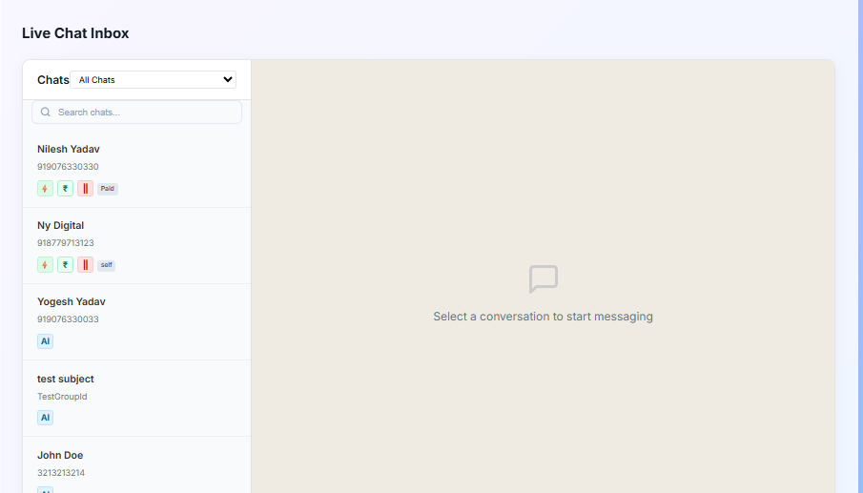
Task: Click the Paid tag on Nilesh Yadav
Action: coord(108,189)
